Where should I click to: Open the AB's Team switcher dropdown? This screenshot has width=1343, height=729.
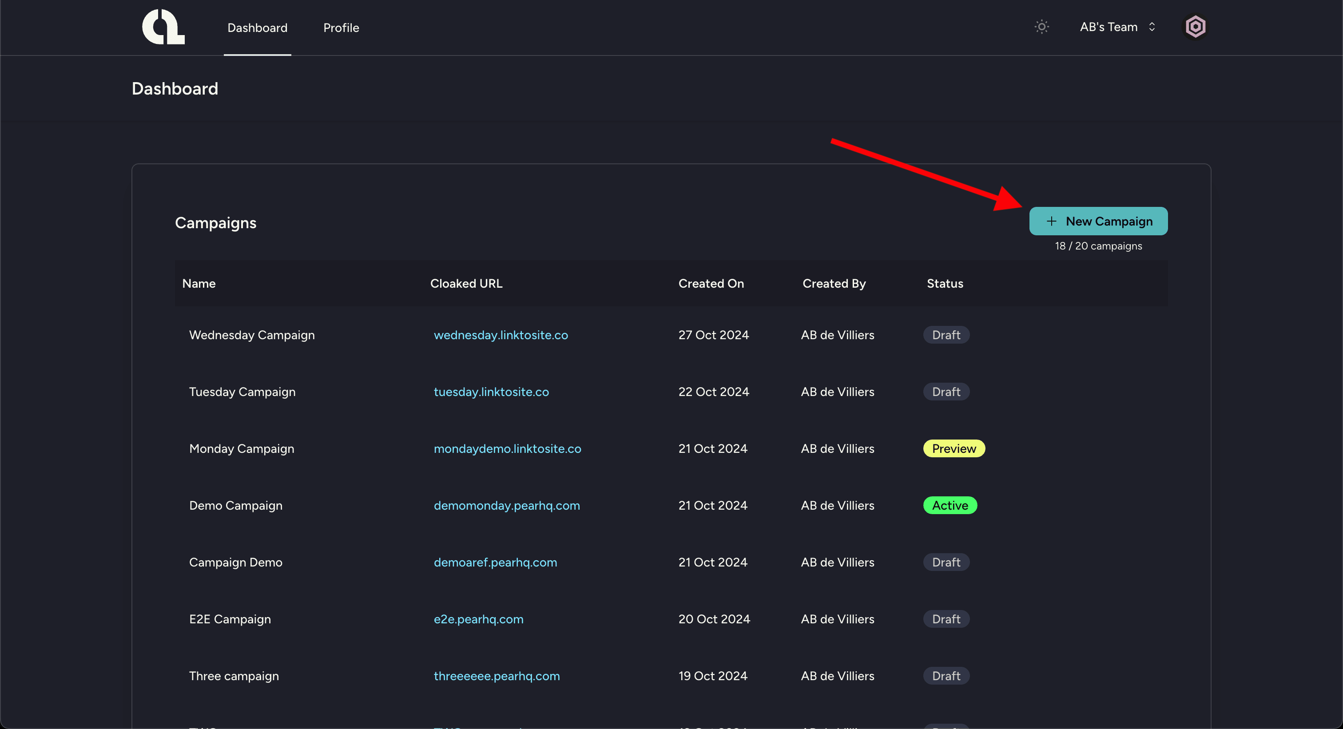(1117, 27)
